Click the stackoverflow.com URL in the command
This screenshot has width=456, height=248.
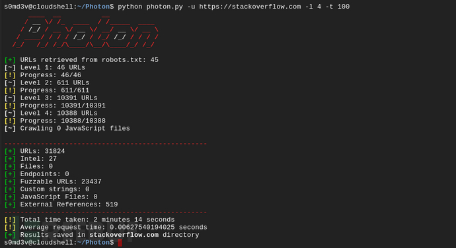[250, 7]
